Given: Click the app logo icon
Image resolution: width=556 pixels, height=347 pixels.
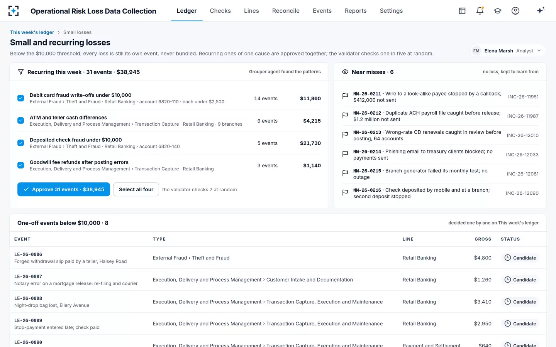Looking at the screenshot, I should (14, 11).
